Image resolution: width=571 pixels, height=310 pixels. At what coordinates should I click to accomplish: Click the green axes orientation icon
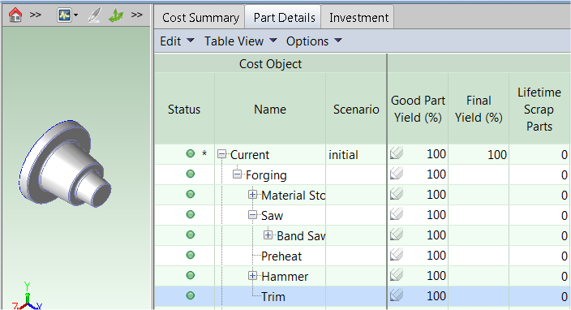(x=116, y=15)
